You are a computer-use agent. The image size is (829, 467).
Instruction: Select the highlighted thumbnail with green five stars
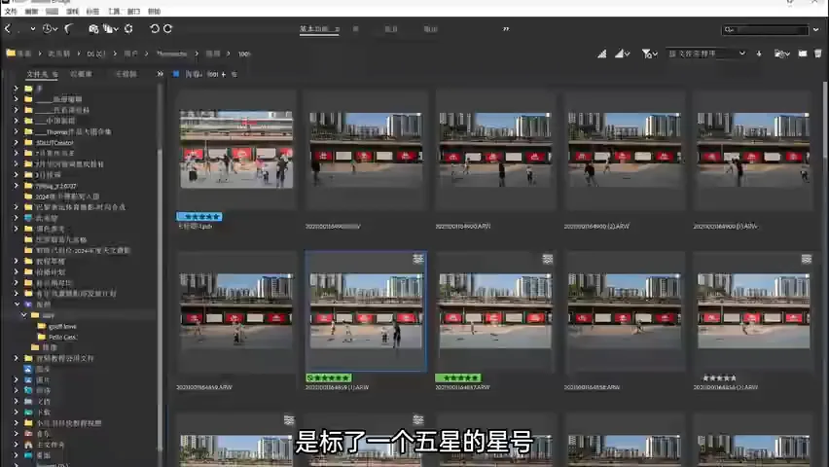tap(366, 311)
